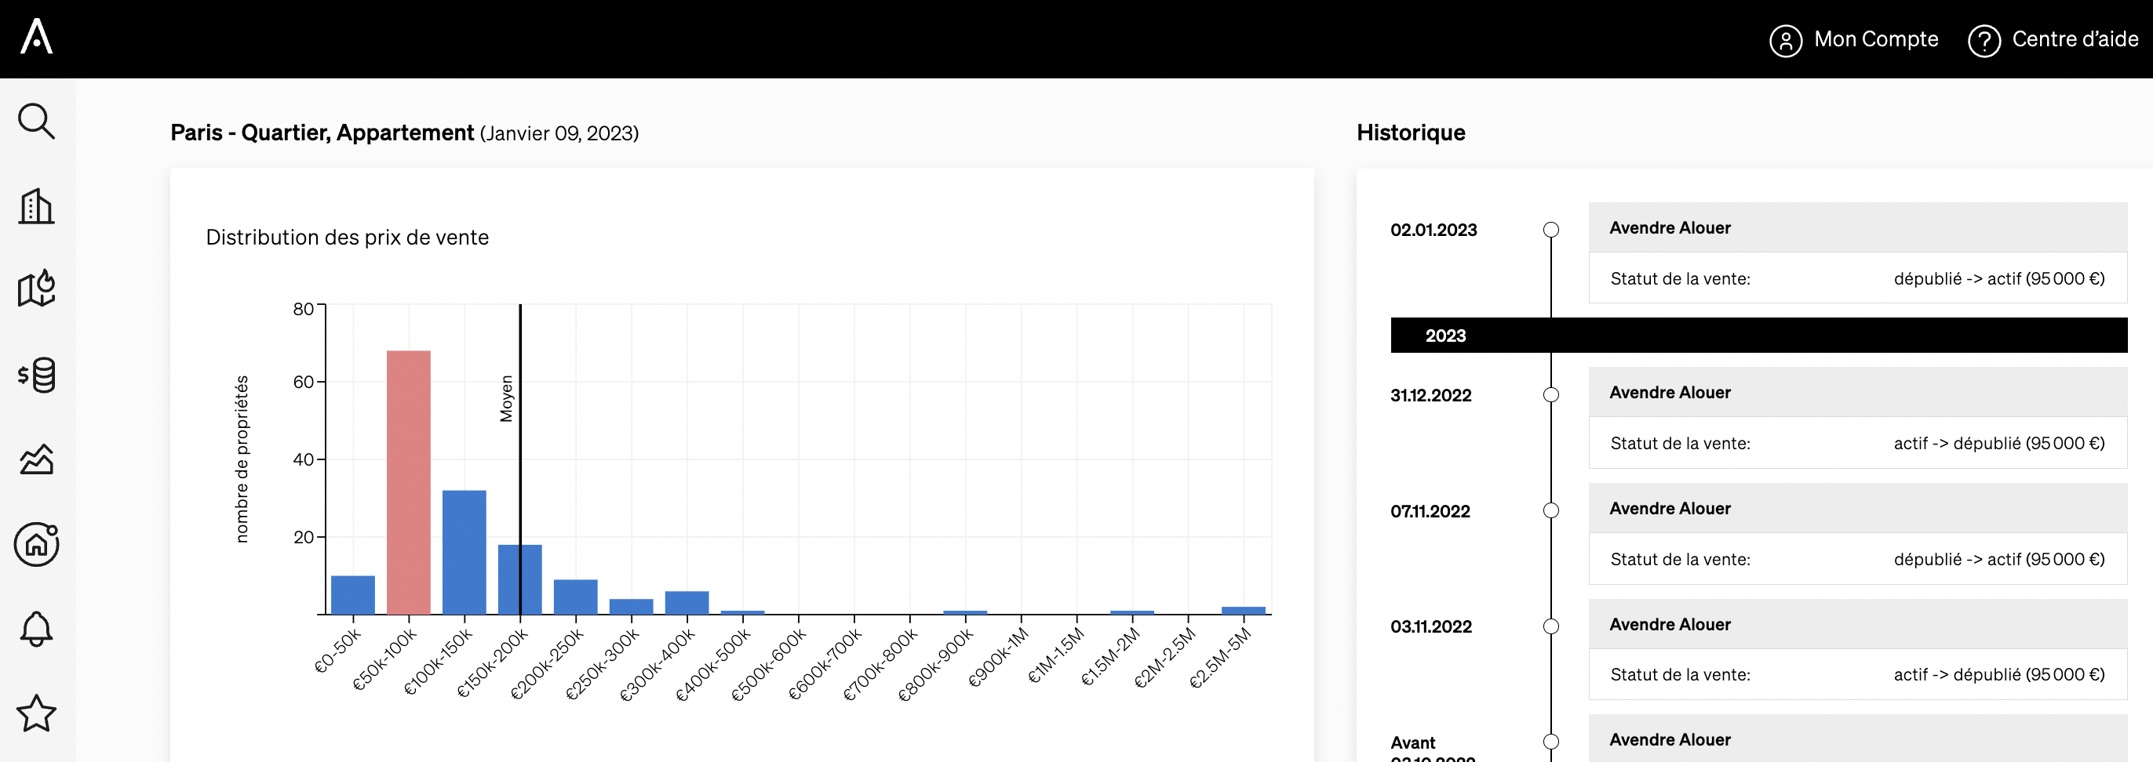Click the 03.11.2022 date label
The width and height of the screenshot is (2153, 762).
pyautogui.click(x=1431, y=626)
